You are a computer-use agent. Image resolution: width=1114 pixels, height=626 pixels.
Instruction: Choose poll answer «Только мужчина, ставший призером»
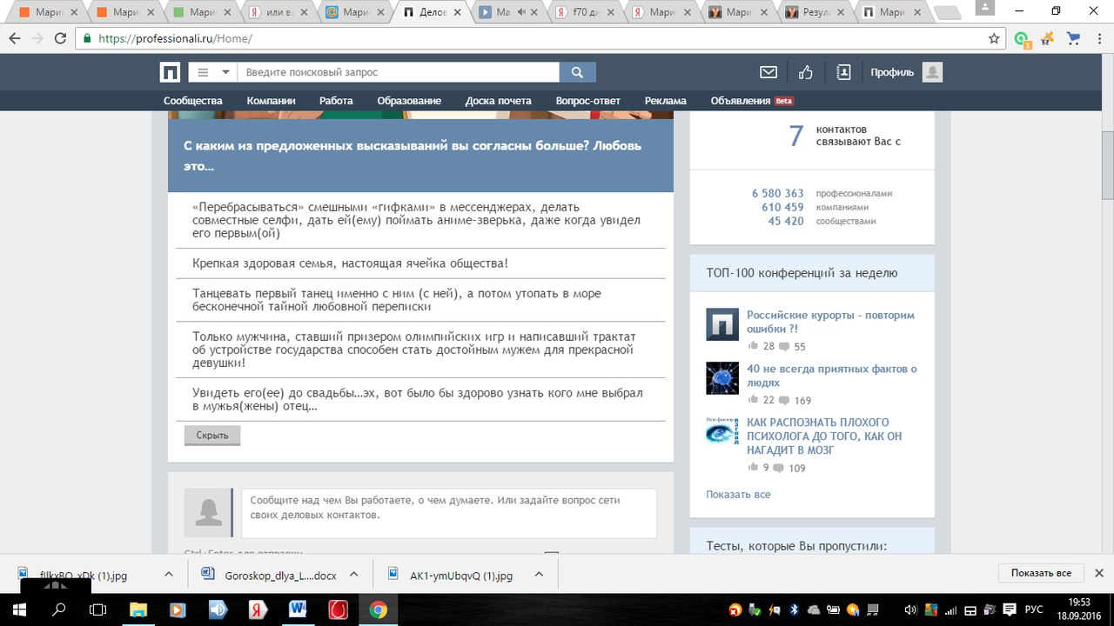[x=420, y=350]
